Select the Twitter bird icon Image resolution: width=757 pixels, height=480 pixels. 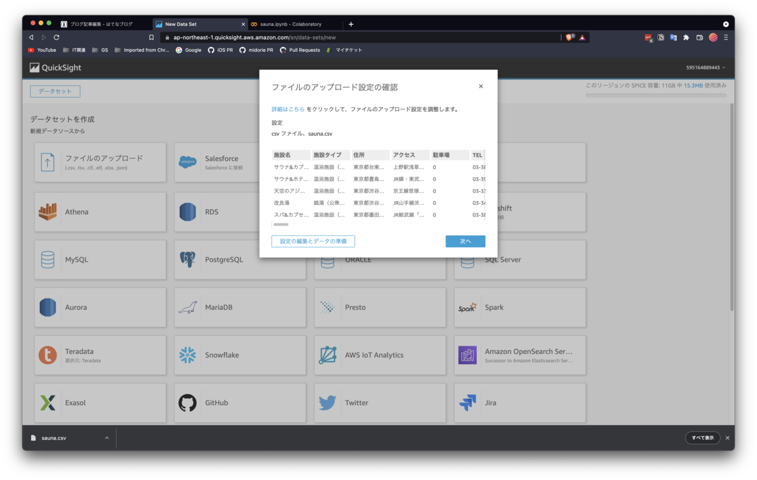(327, 402)
